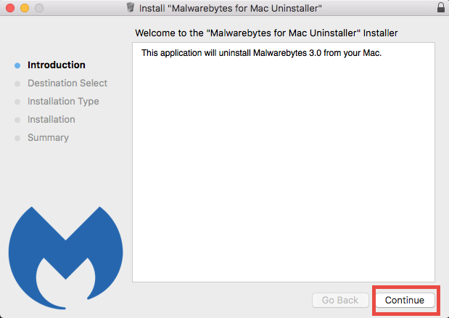Click the Welcome installer heading
The width and height of the screenshot is (449, 318).
click(266, 33)
